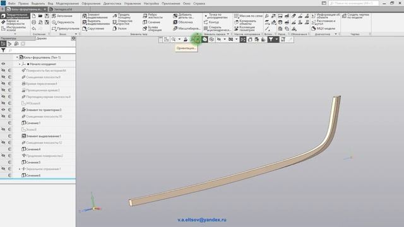Expand the Диагностика ribbon group dropdown
404x227 pixels.
[x=336, y=34]
